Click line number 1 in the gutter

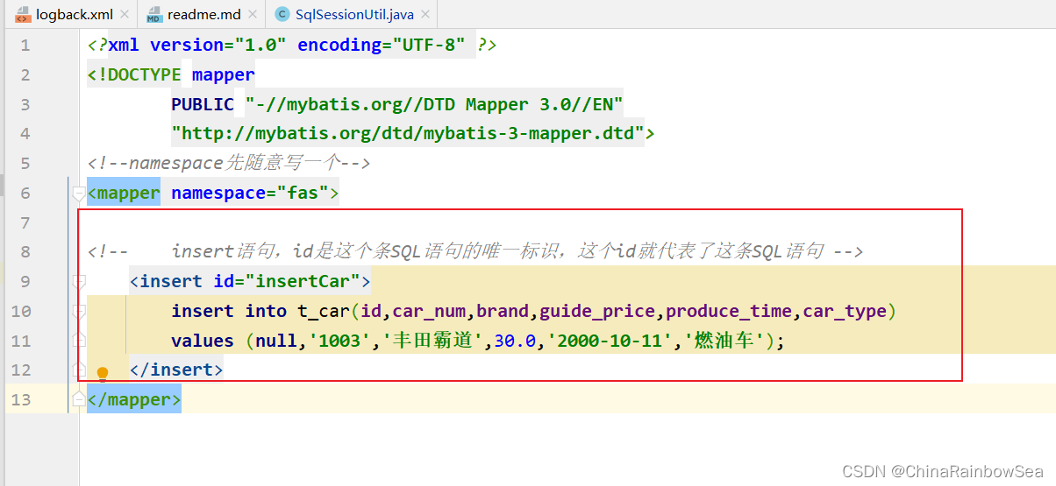click(25, 46)
